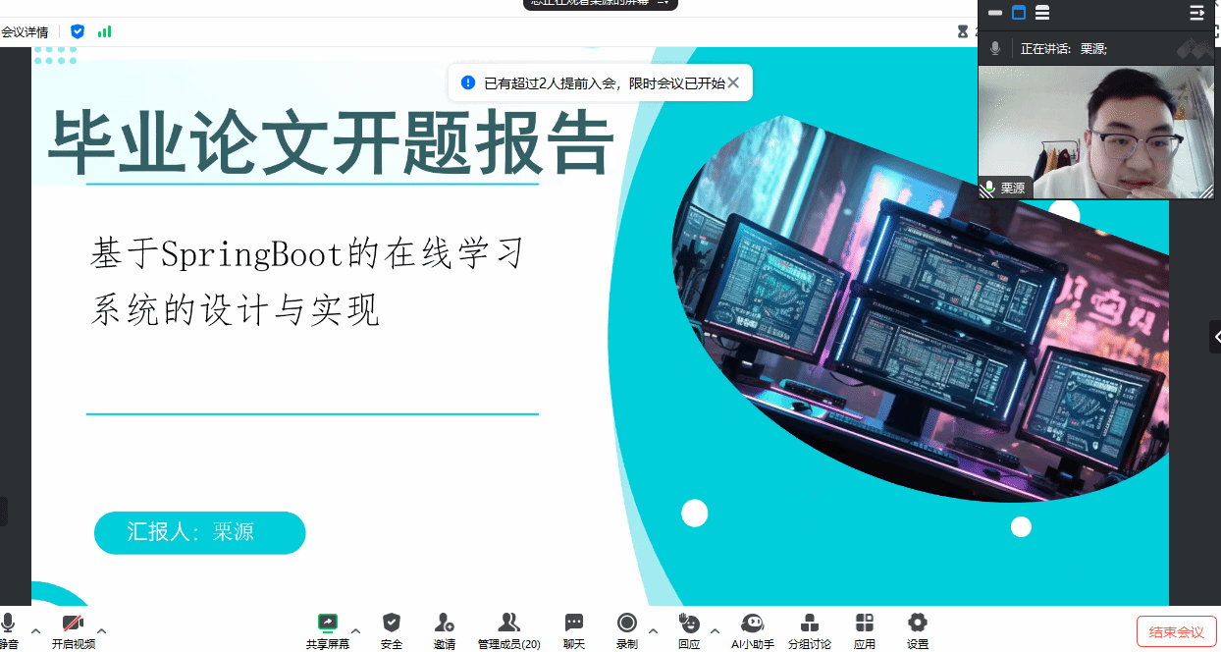Select the stacked list view icon
The width and height of the screenshot is (1221, 652).
[x=1042, y=13]
